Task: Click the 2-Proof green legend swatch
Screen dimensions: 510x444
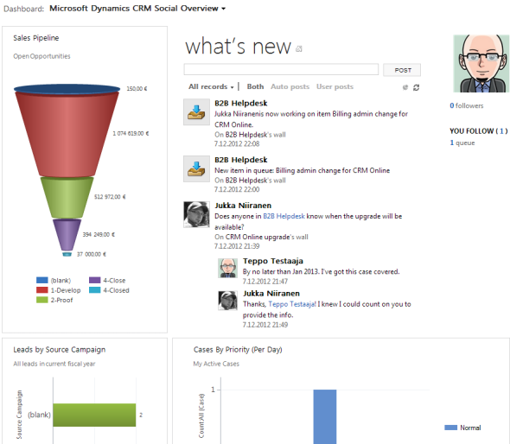Action: [42, 300]
